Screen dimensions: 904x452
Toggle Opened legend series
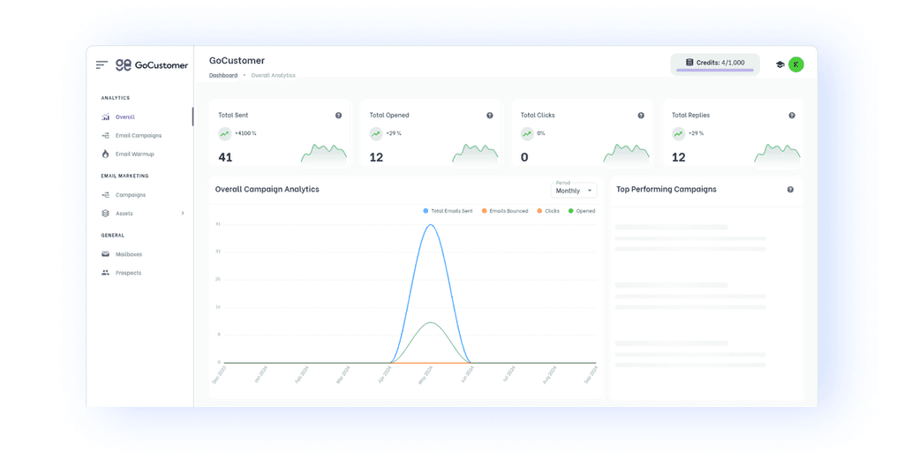(x=582, y=211)
